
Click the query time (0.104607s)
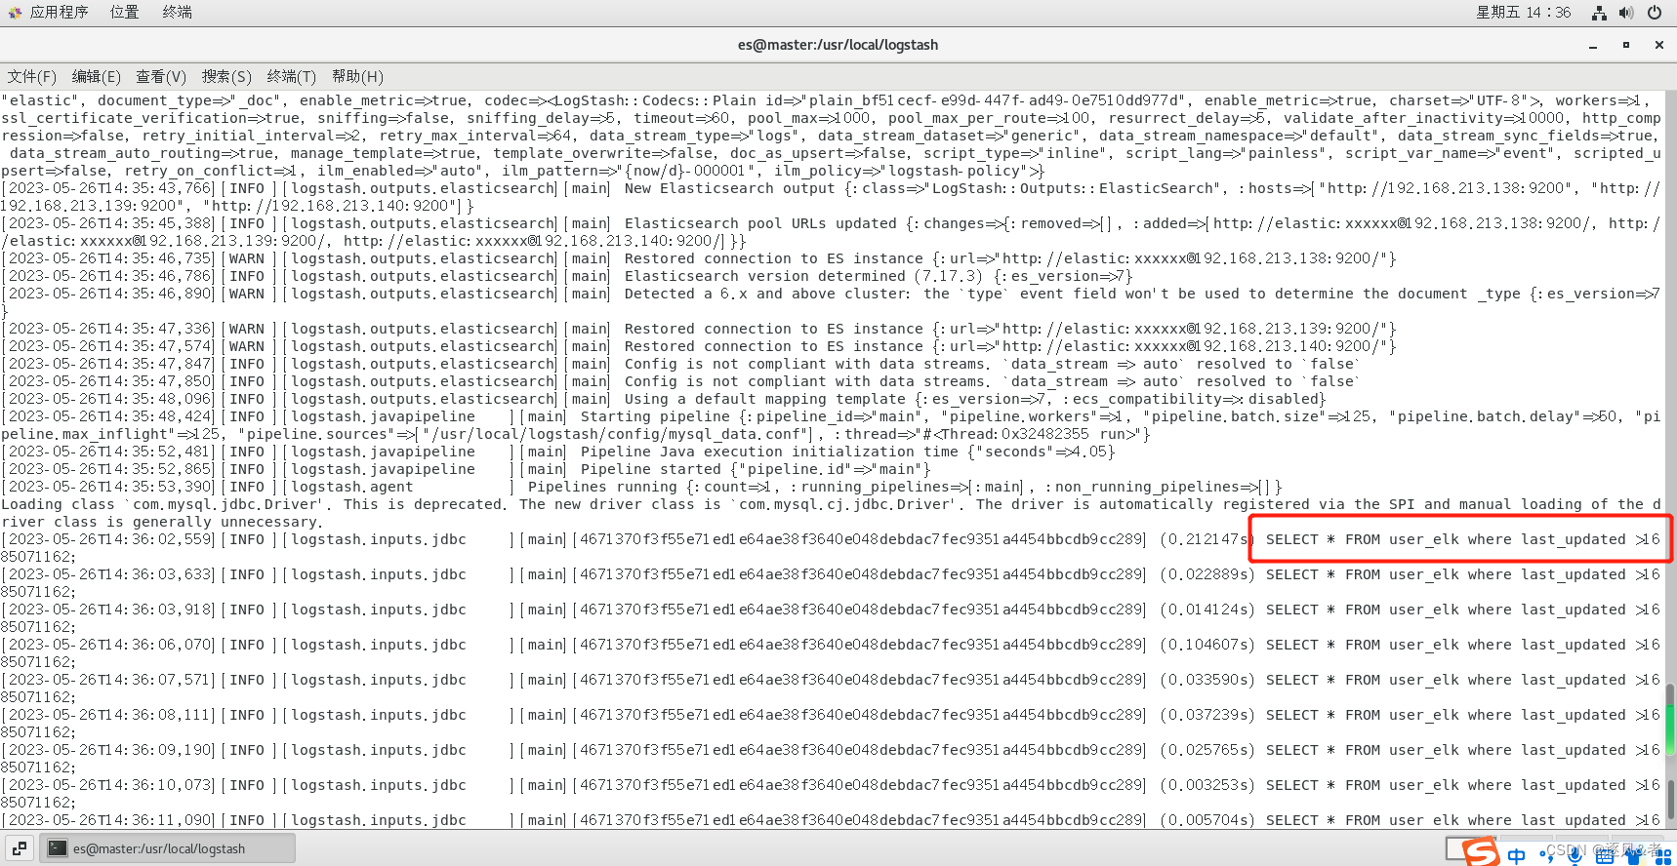[x=1207, y=645]
